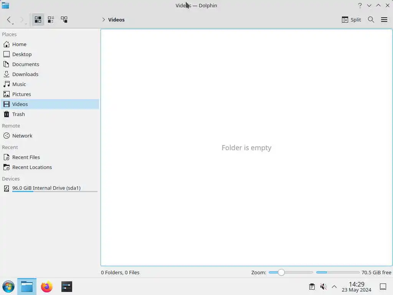Viewport: 393px width, 295px height.
Task: Click the Trash bin icon
Action: tap(7, 114)
